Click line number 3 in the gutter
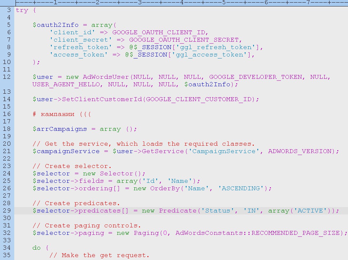348x260 pixels. (x=9, y=10)
